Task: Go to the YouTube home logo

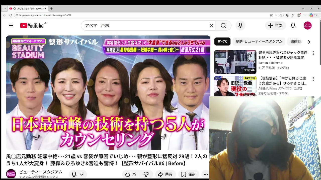Action: click(32, 25)
